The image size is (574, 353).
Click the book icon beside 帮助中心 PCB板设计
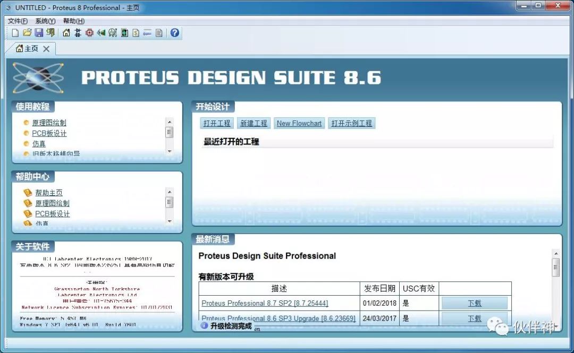28,213
